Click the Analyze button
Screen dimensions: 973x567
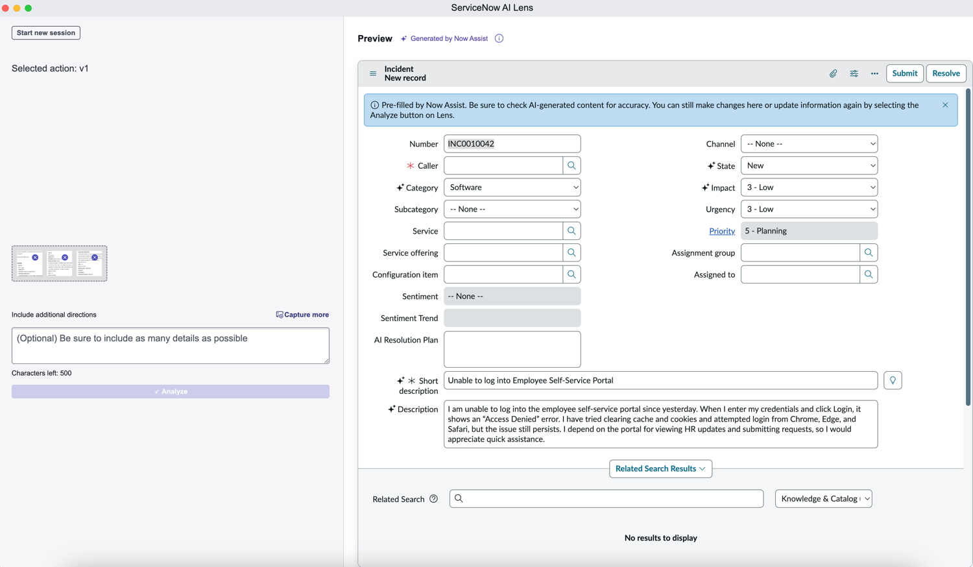pos(171,391)
